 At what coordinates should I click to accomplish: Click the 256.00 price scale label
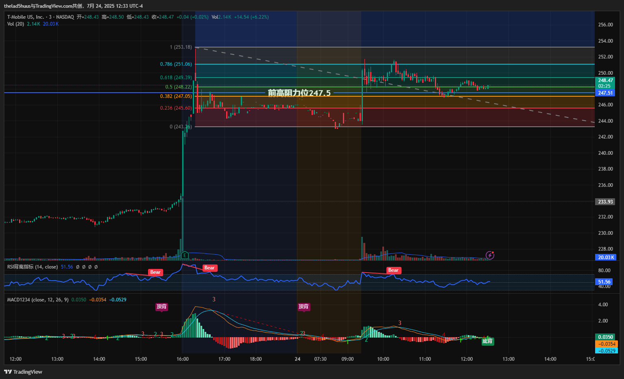click(606, 25)
